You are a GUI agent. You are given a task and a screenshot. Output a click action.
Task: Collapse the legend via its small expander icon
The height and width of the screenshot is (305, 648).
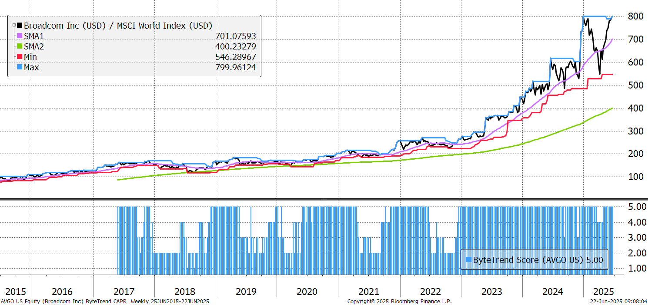(13, 26)
